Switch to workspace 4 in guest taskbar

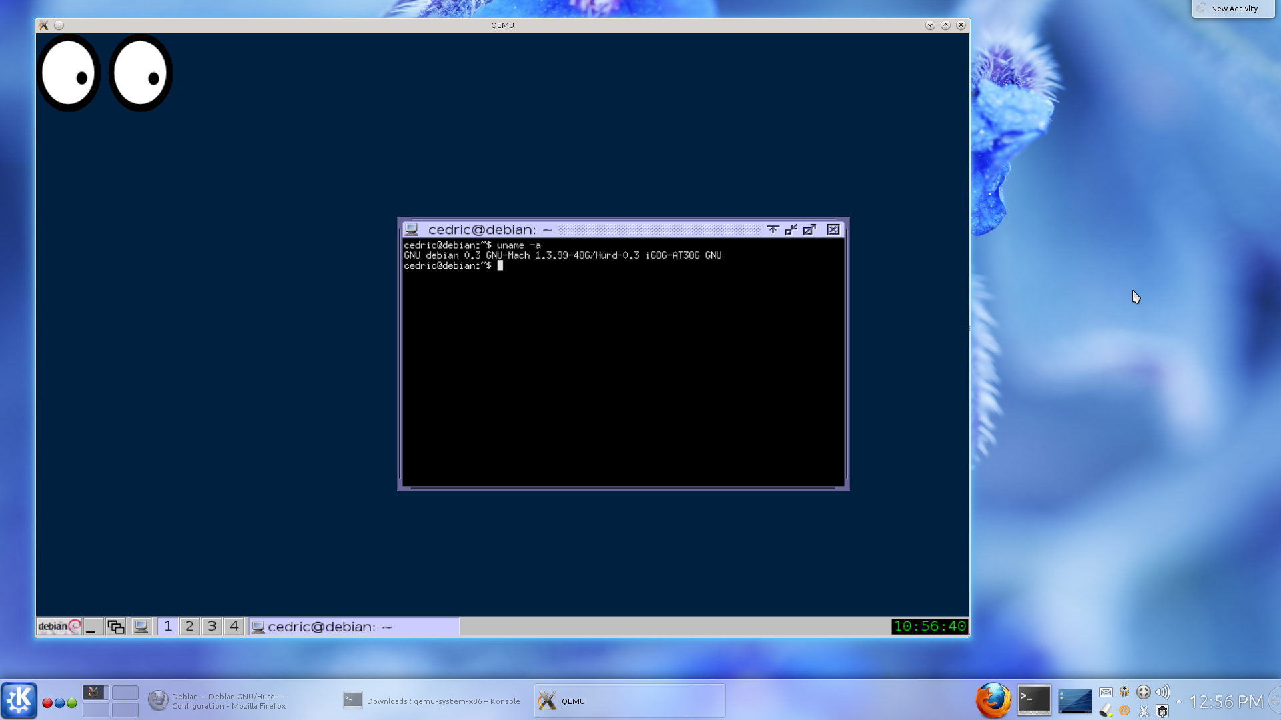[x=234, y=627]
